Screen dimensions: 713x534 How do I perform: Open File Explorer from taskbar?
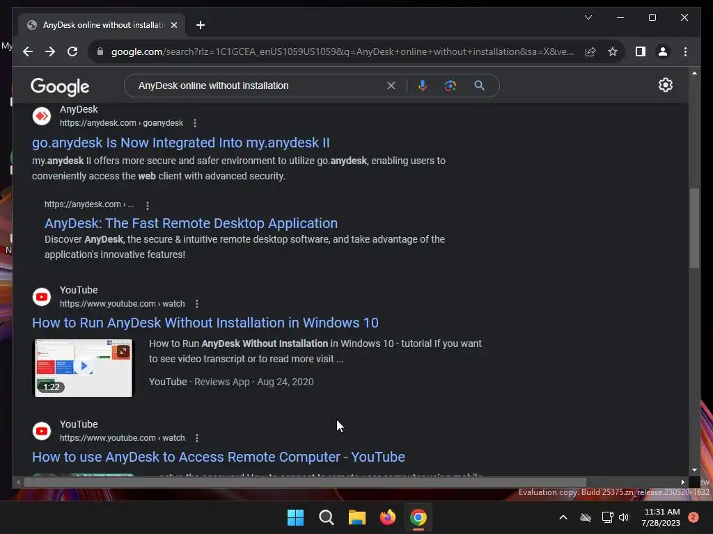pos(357,517)
